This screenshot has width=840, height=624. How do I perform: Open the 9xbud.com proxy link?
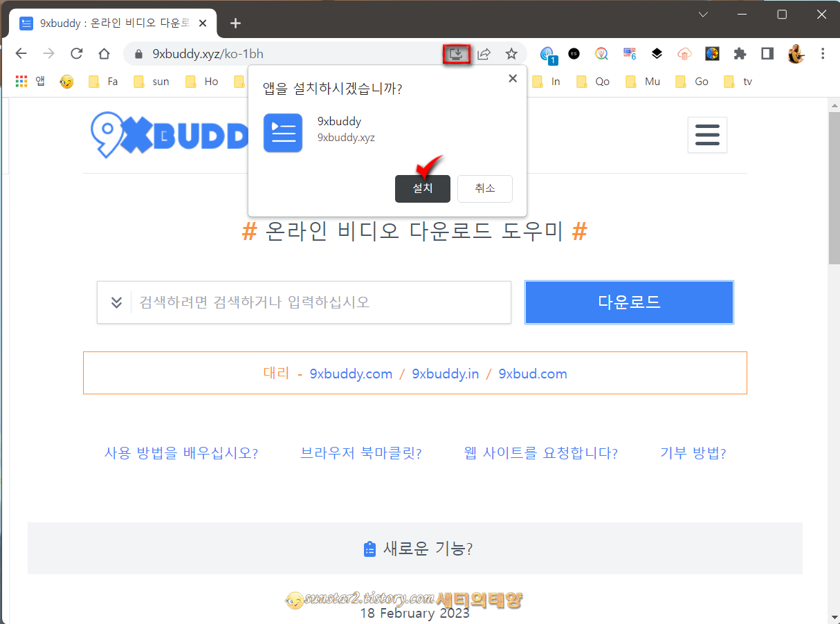point(533,374)
